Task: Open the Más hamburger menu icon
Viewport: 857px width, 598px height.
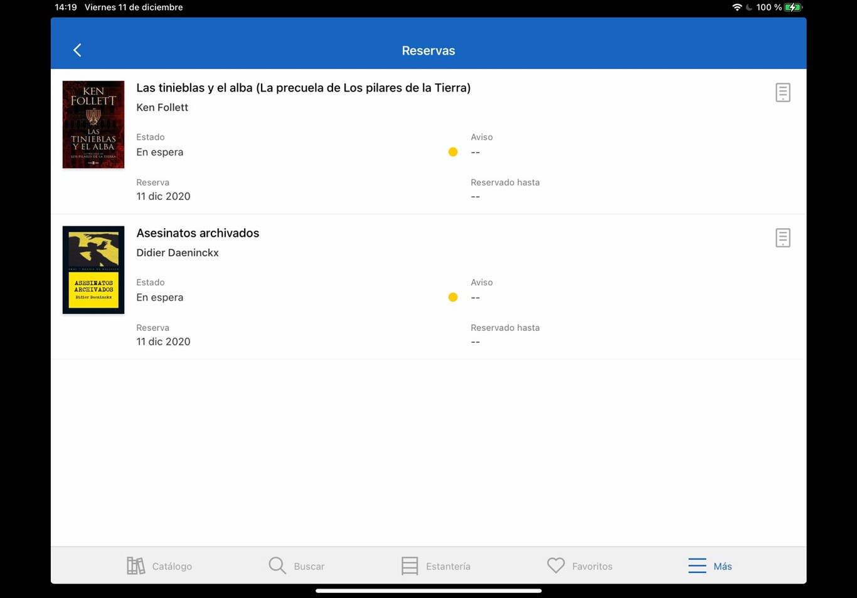Action: [x=696, y=565]
